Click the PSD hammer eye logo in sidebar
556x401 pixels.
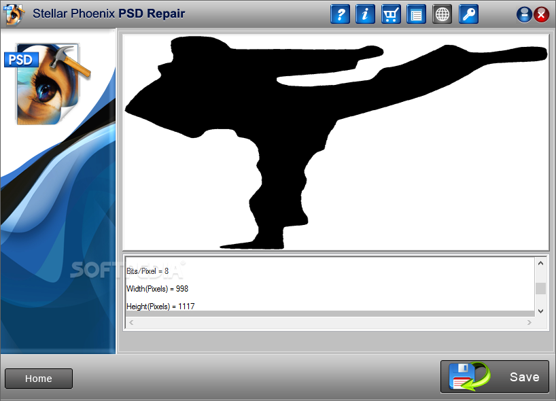click(48, 84)
